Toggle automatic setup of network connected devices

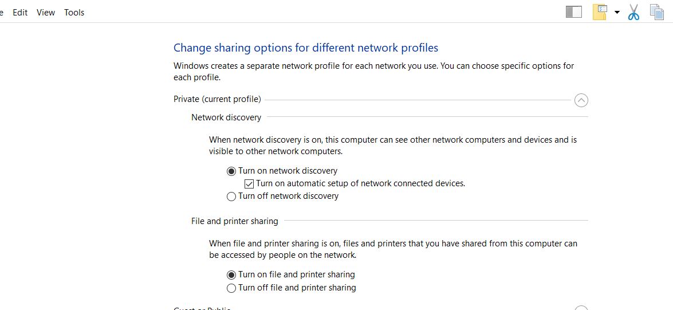249,184
